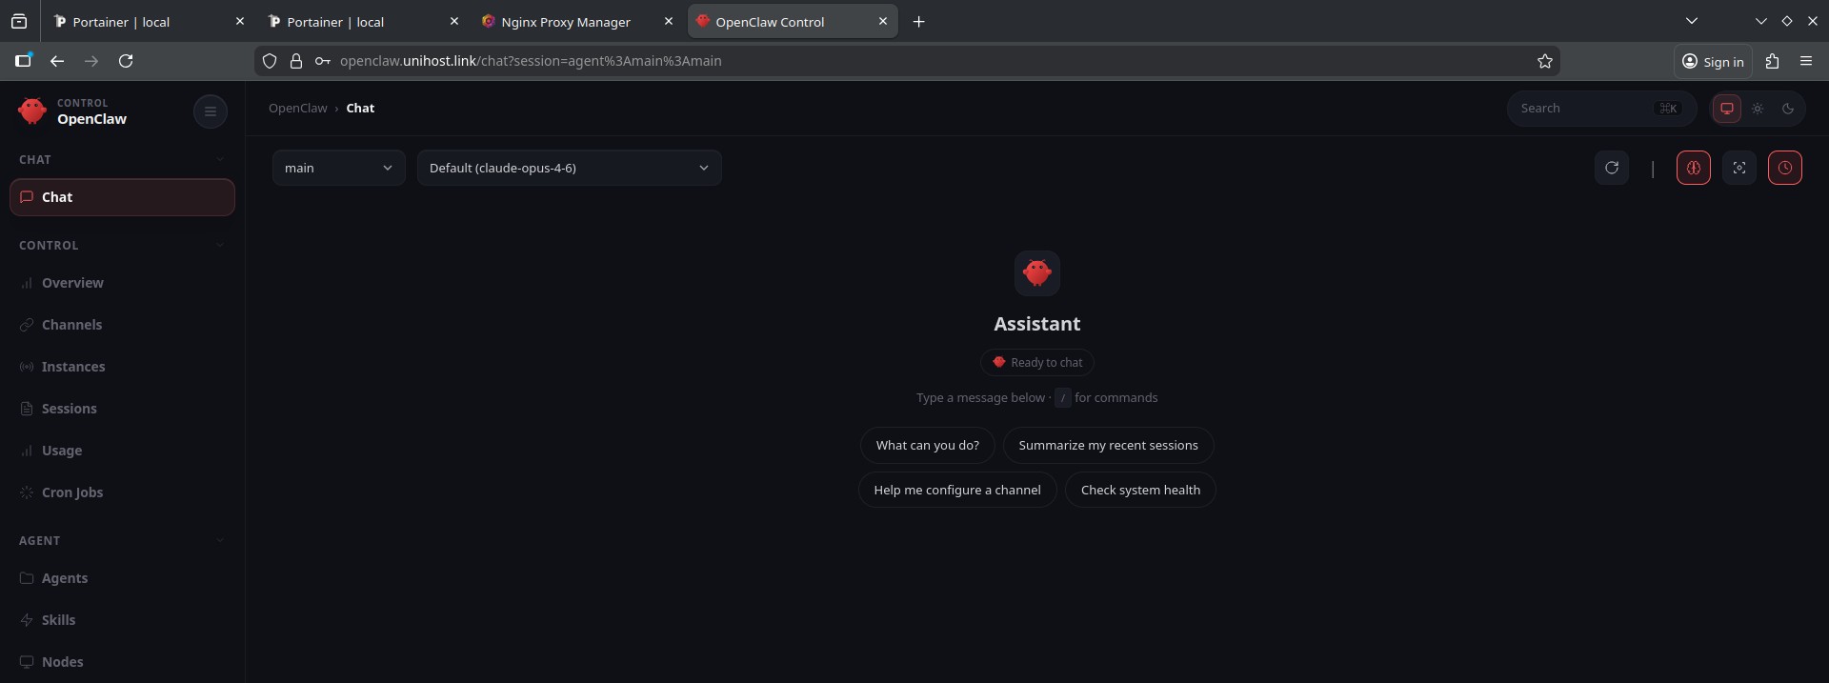This screenshot has width=1829, height=683.
Task: Open the Skills page
Action: click(122, 620)
